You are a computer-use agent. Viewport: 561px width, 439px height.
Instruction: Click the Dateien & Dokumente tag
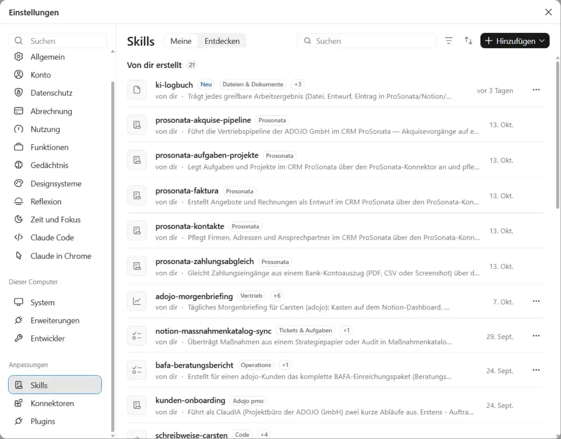pyautogui.click(x=253, y=84)
